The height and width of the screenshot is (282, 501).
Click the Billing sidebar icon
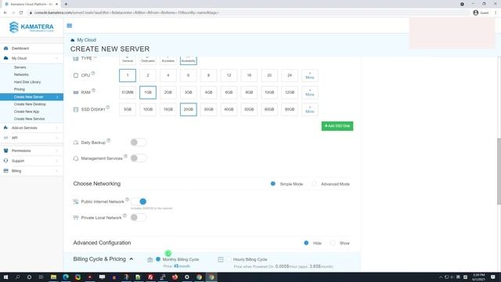point(5,171)
